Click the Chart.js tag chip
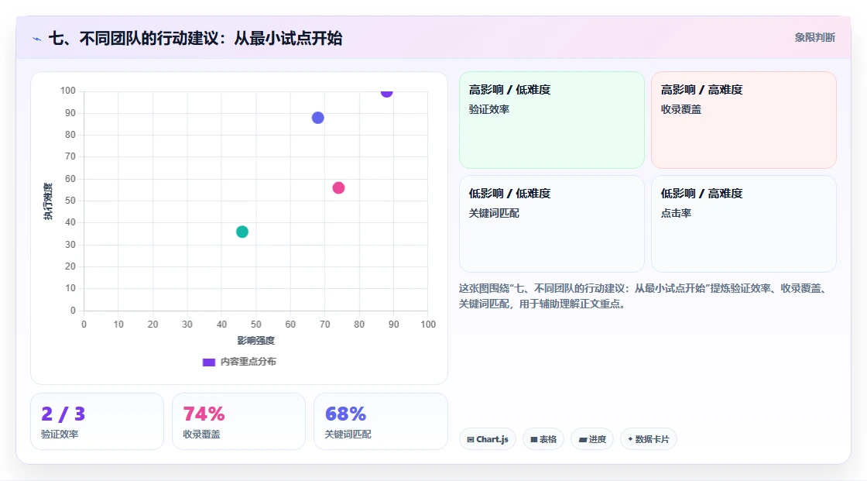867x481 pixels. click(488, 439)
